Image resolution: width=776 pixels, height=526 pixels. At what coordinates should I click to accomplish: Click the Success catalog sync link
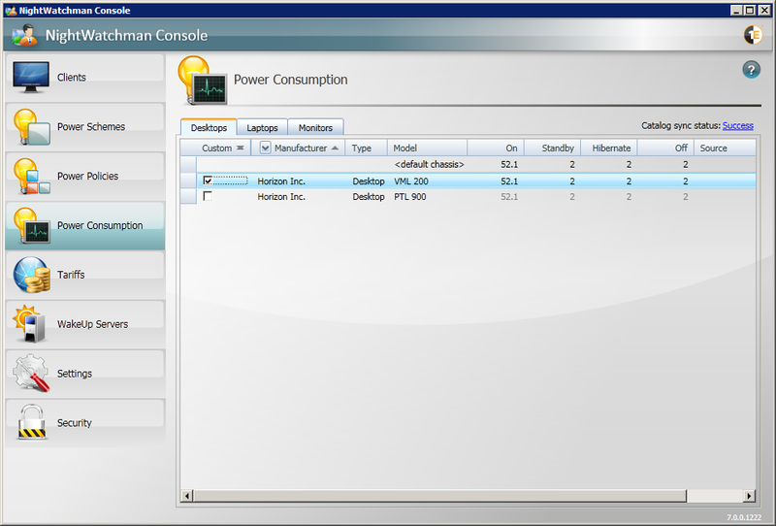737,125
